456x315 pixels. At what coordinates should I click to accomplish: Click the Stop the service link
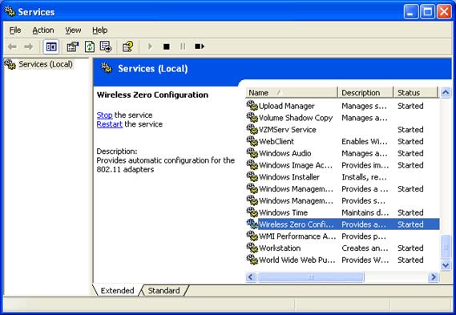point(104,115)
